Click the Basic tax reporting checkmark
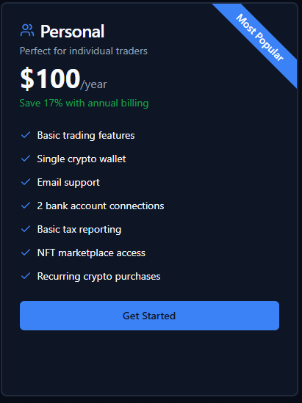 click(26, 229)
